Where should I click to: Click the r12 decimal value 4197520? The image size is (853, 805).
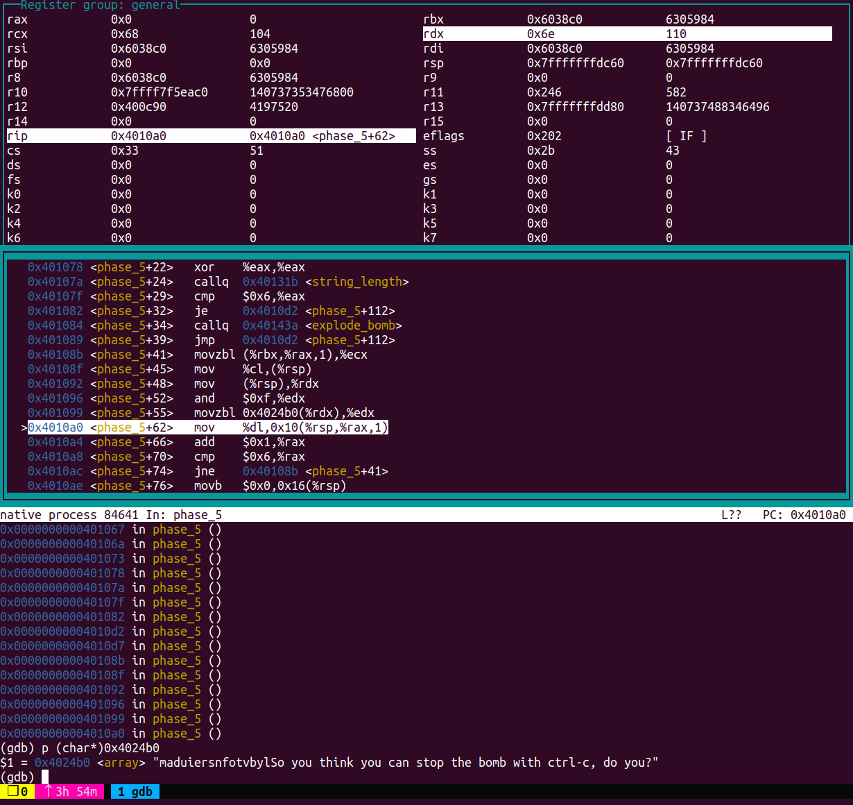pyautogui.click(x=274, y=107)
